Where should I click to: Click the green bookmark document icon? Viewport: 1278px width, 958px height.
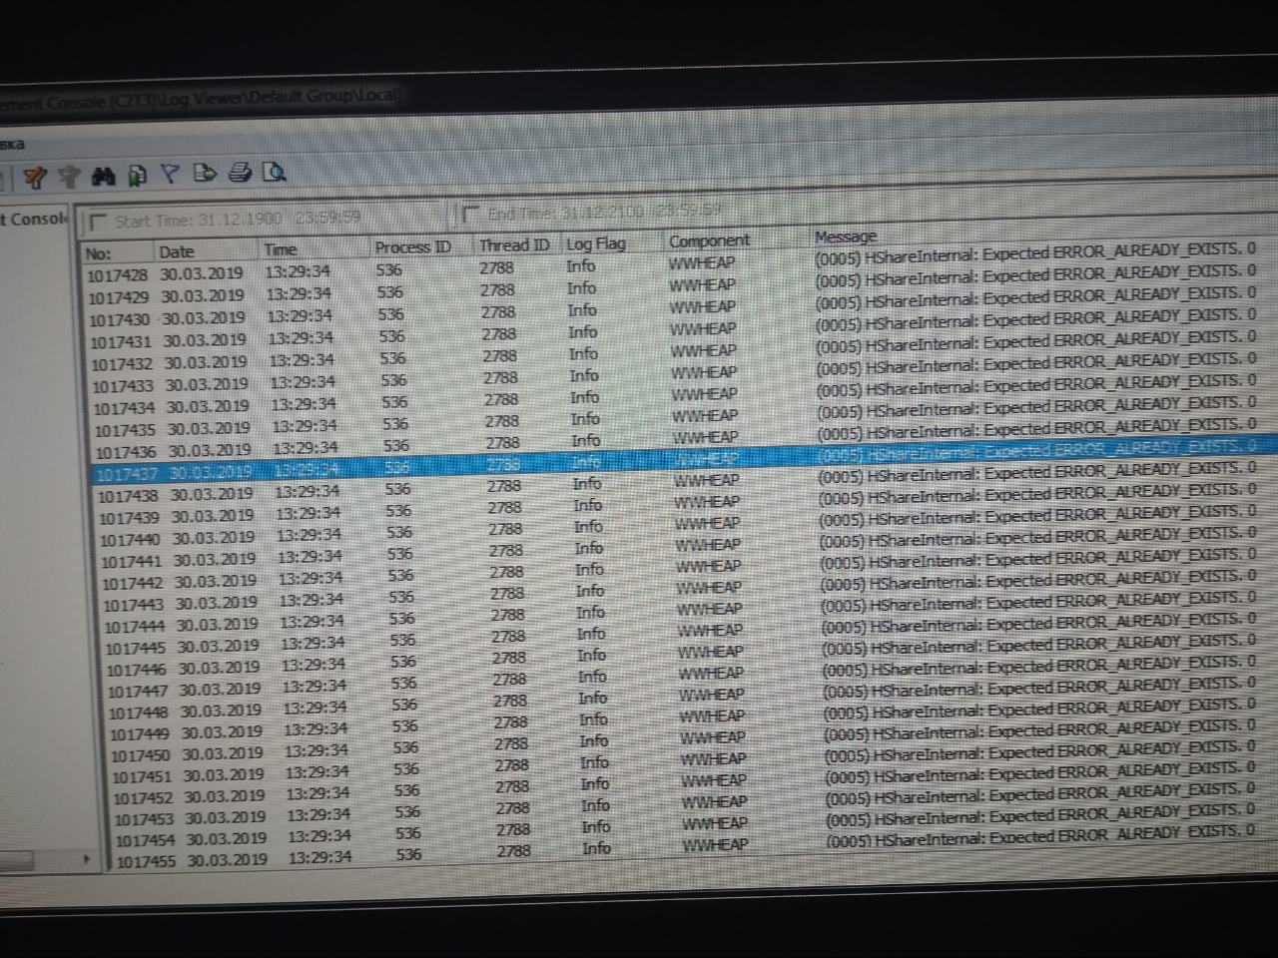pos(137,177)
